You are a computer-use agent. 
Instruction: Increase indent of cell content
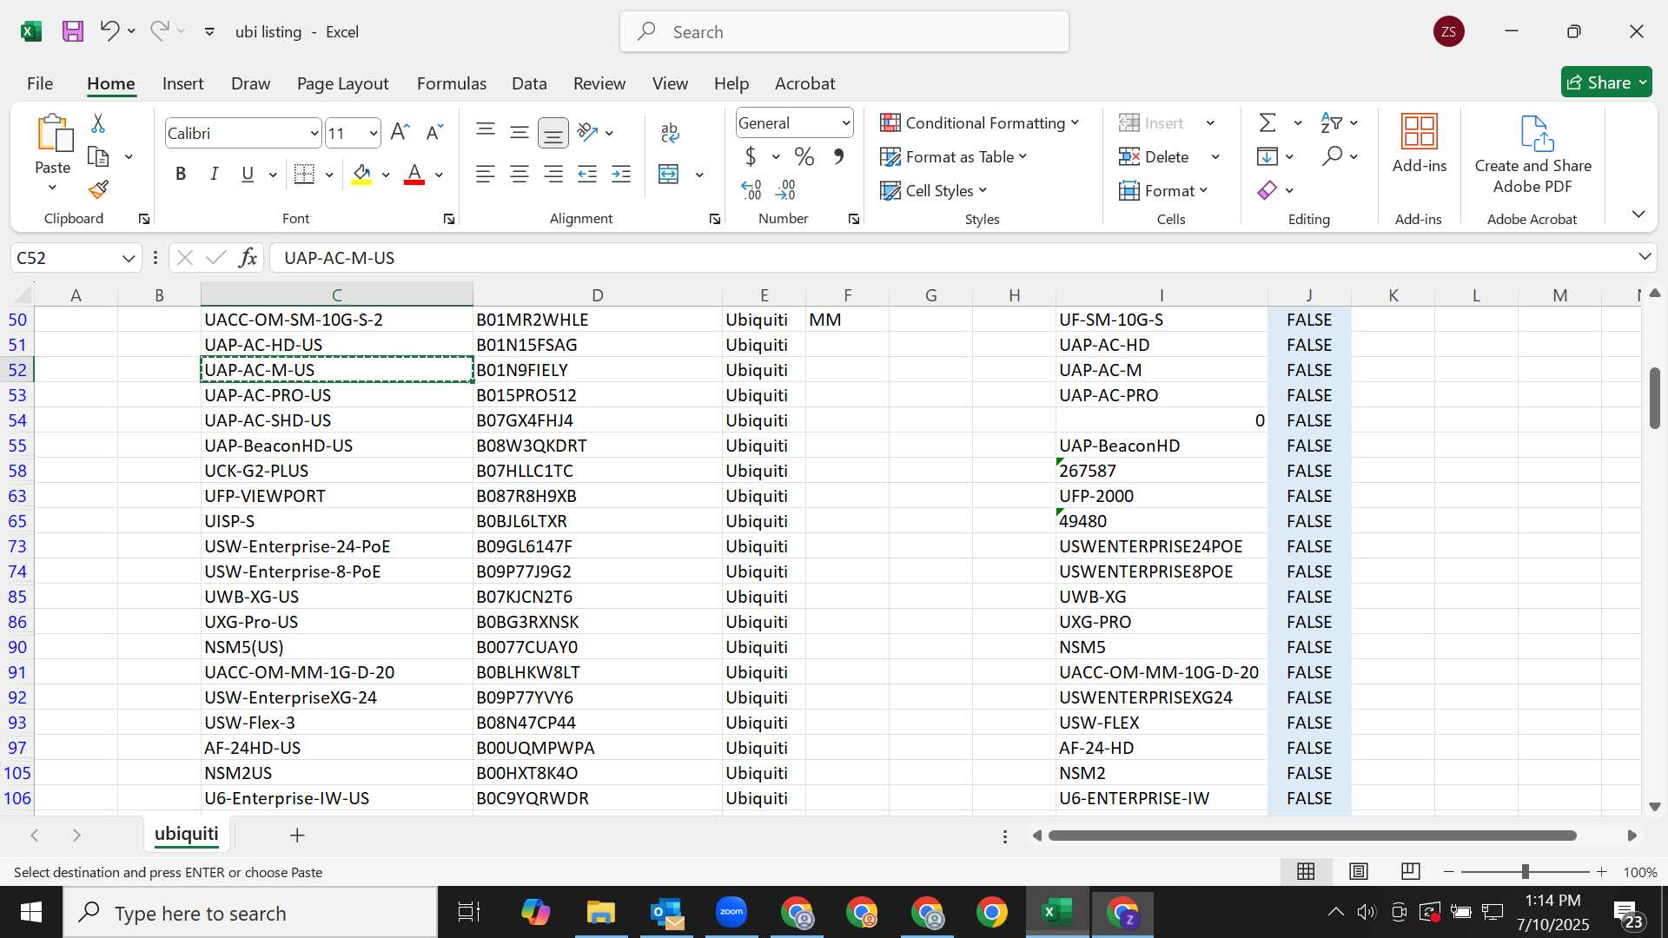[x=621, y=174]
